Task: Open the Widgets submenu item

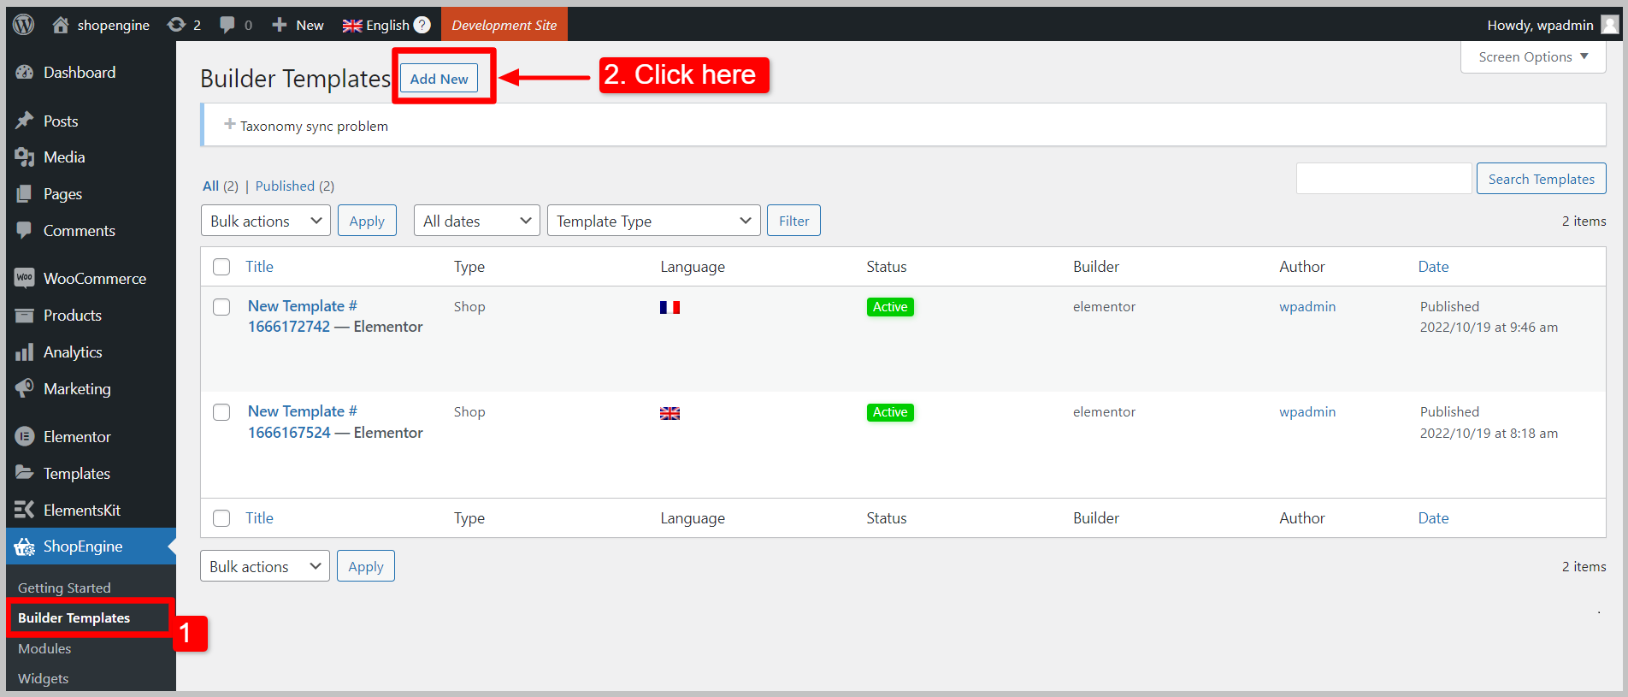Action: [43, 678]
